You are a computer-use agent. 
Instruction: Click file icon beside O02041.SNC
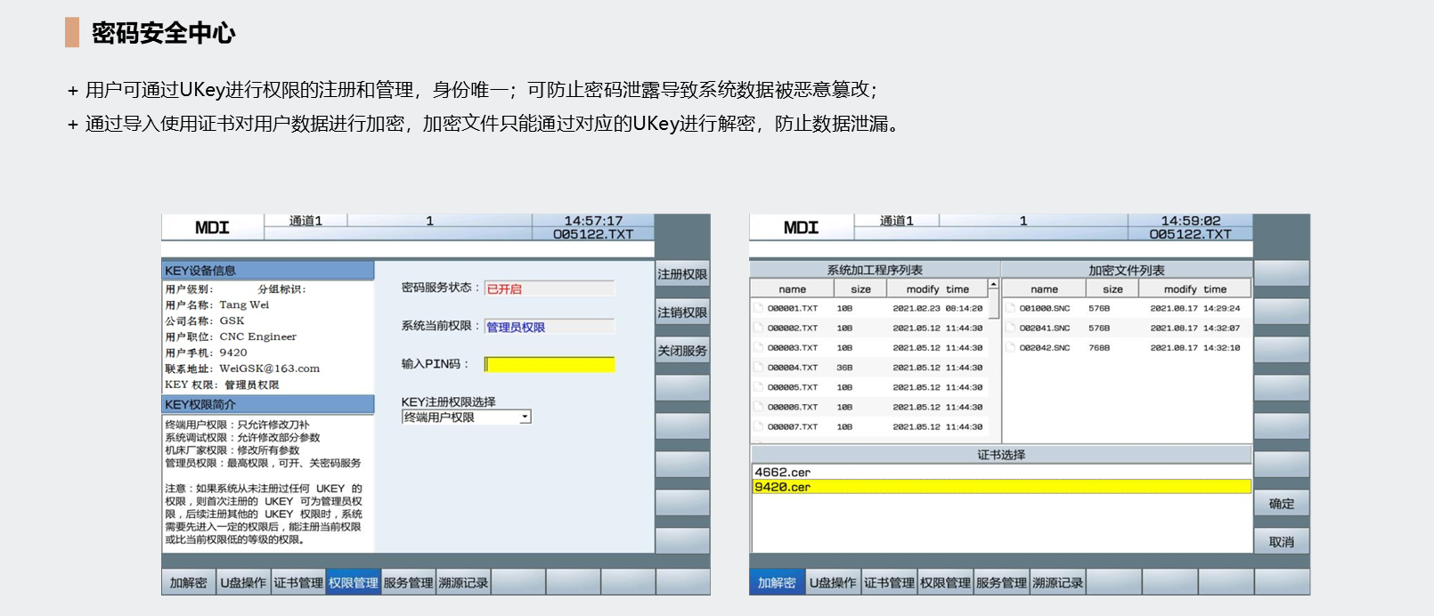(x=1011, y=328)
